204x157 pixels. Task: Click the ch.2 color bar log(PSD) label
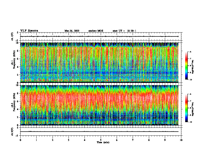[x=193, y=109]
